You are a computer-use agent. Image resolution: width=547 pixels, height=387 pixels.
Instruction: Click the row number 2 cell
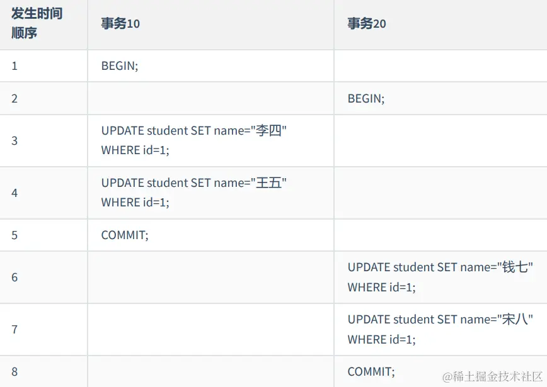click(14, 98)
